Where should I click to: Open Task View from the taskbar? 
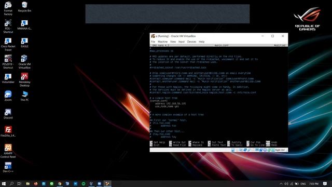tap(20, 183)
